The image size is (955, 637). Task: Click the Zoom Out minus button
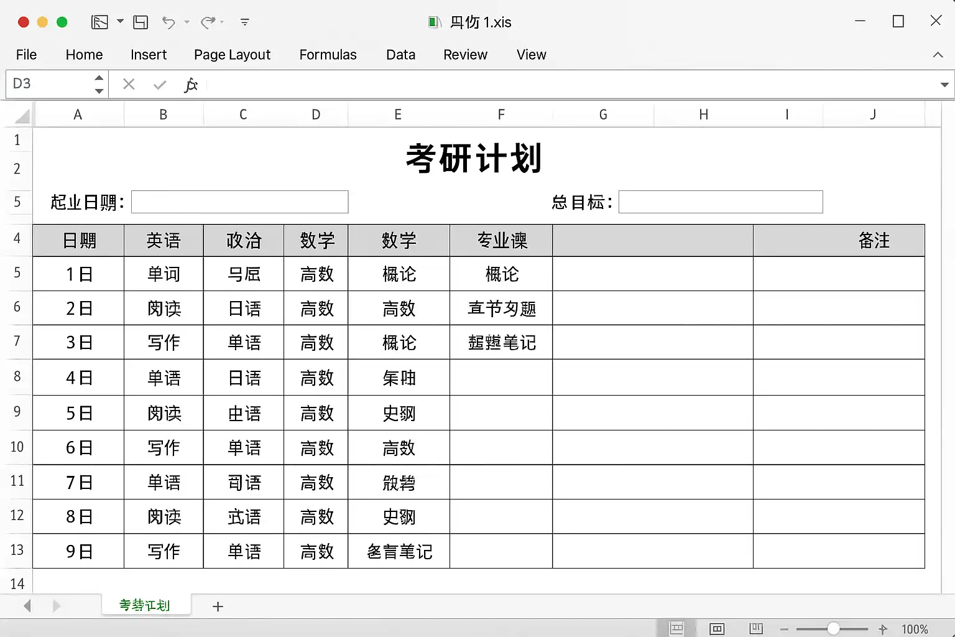pos(785,629)
